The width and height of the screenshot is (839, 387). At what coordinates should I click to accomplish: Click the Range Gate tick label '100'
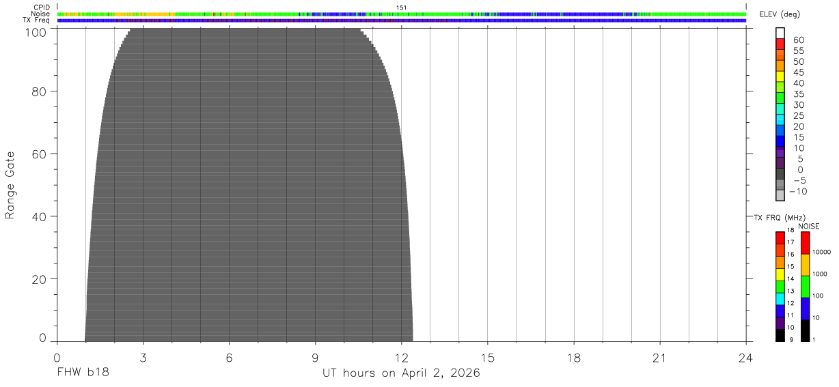tap(37, 31)
